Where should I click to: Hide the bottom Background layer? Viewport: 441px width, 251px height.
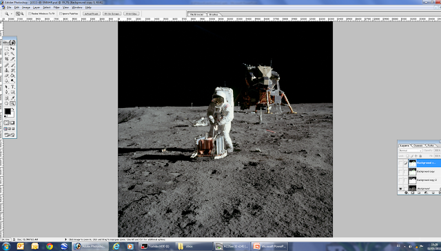tap(400, 188)
